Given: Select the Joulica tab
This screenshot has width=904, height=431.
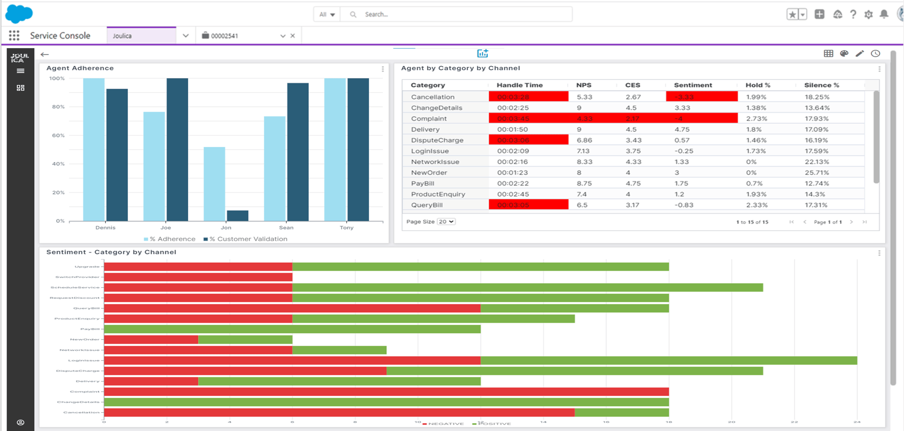Looking at the screenshot, I should coord(141,35).
